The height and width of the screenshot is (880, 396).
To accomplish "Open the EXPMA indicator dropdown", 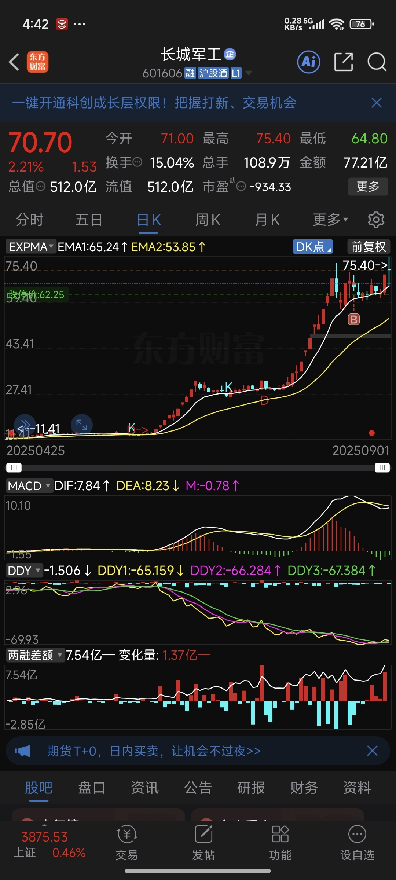I will coord(31,247).
